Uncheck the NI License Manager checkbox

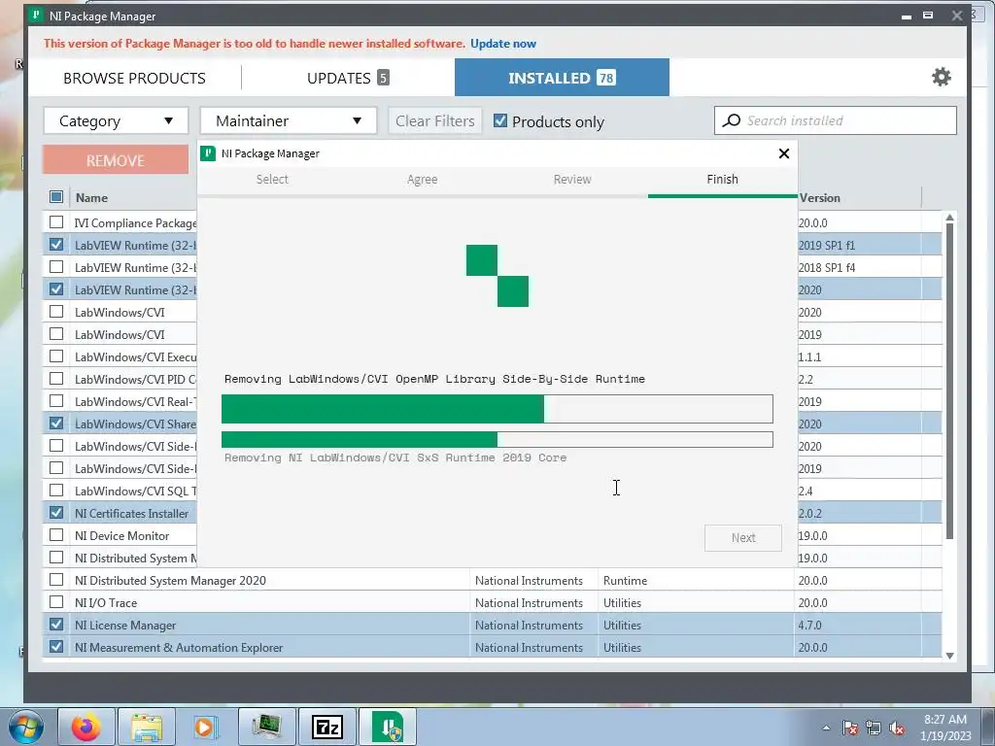[55, 625]
